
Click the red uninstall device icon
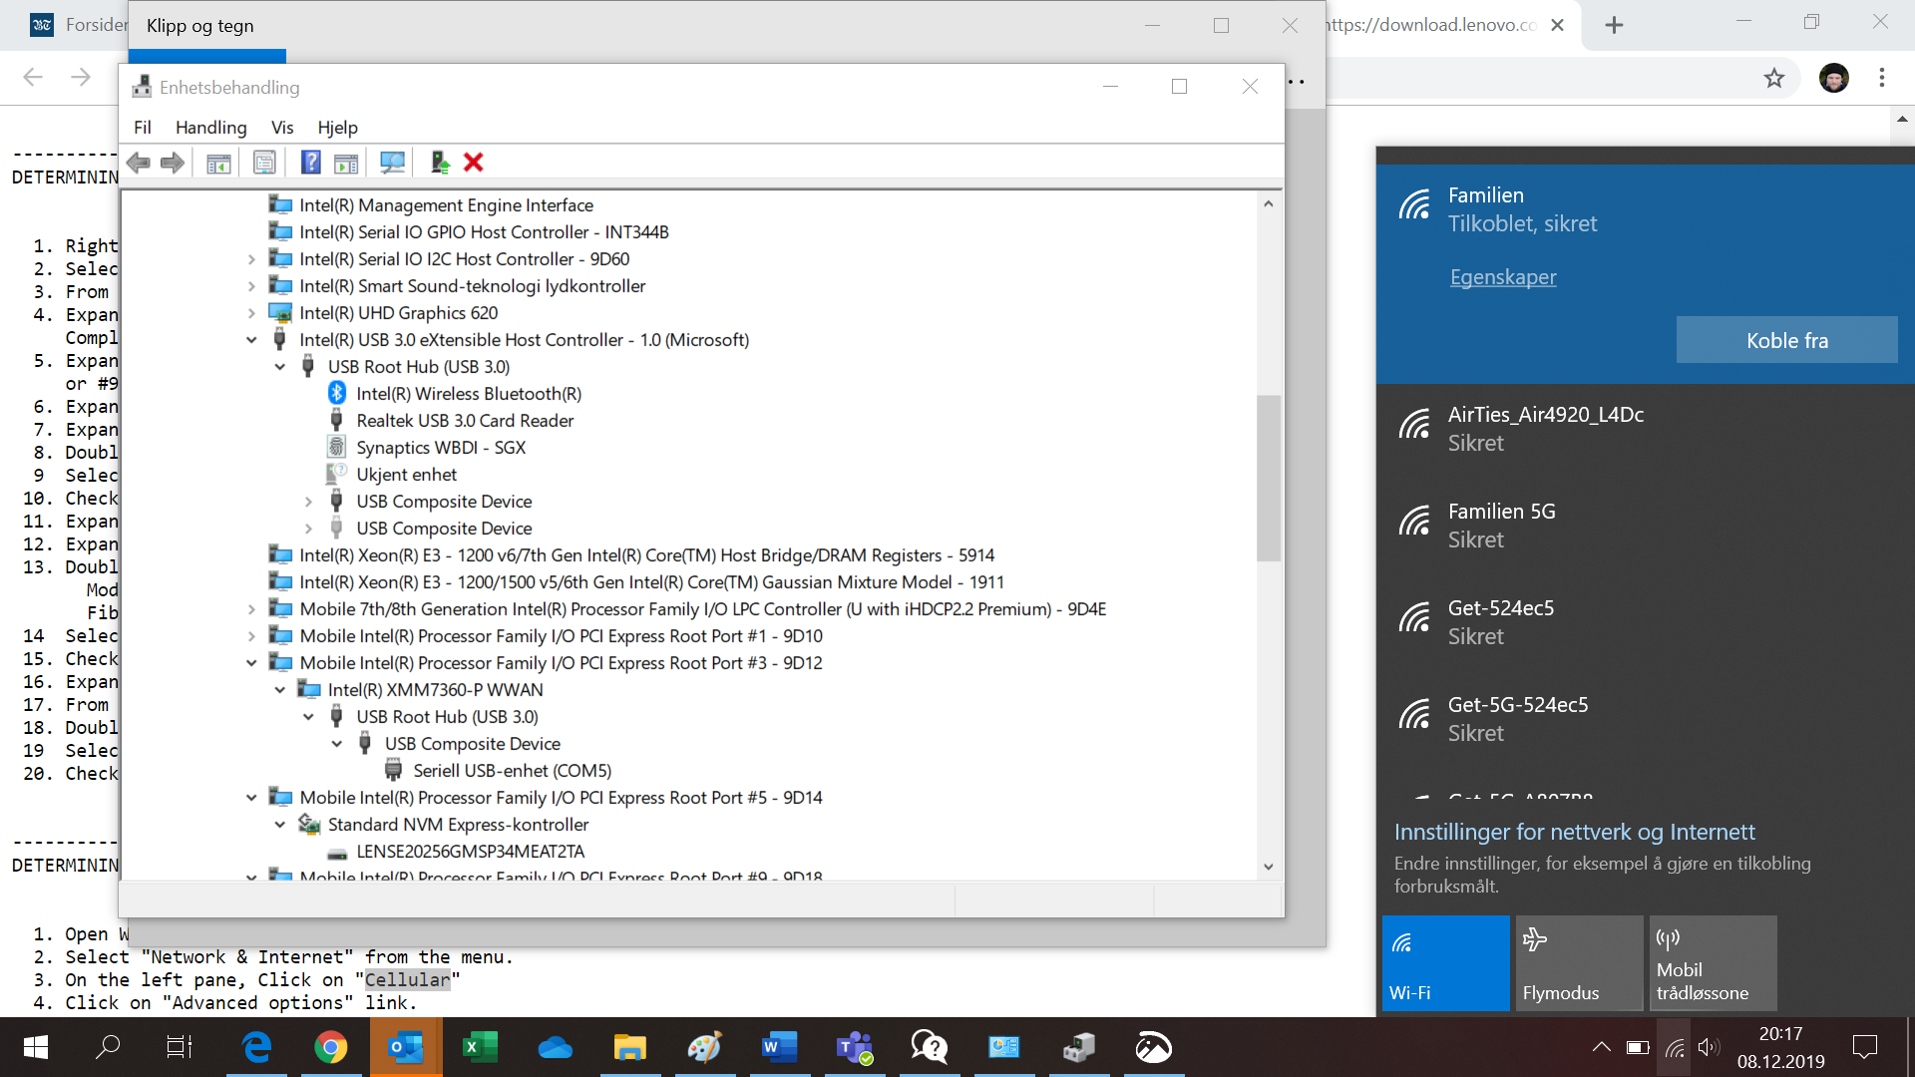click(474, 163)
